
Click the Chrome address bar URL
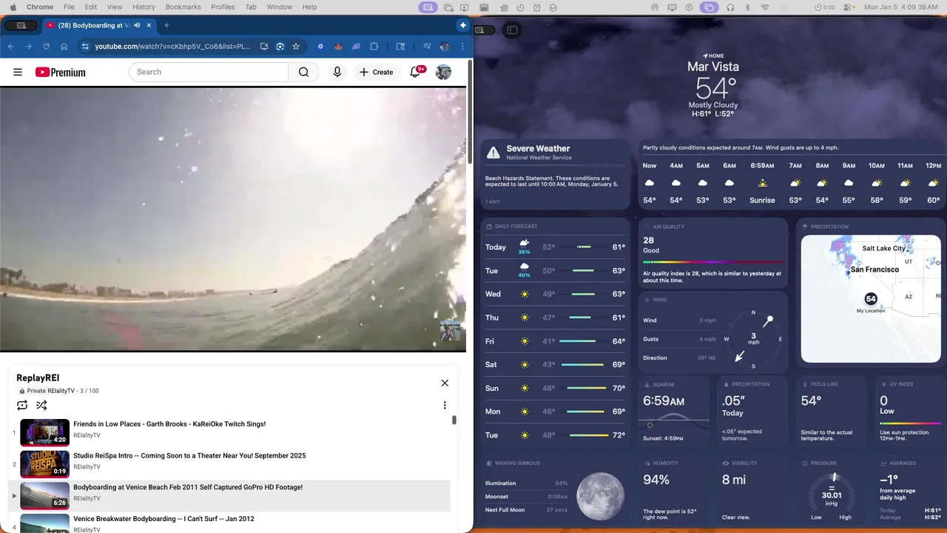coord(172,46)
